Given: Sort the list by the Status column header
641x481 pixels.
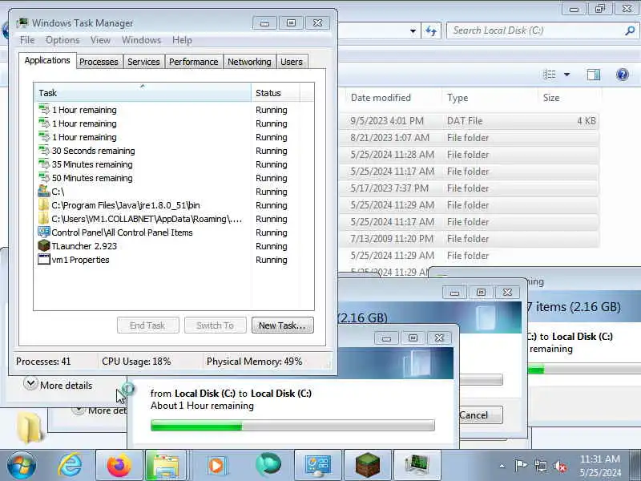Looking at the screenshot, I should 276,93.
